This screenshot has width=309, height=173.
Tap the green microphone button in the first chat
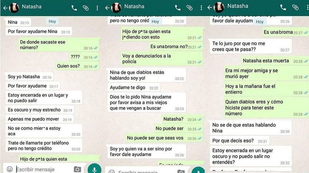pos(95,168)
